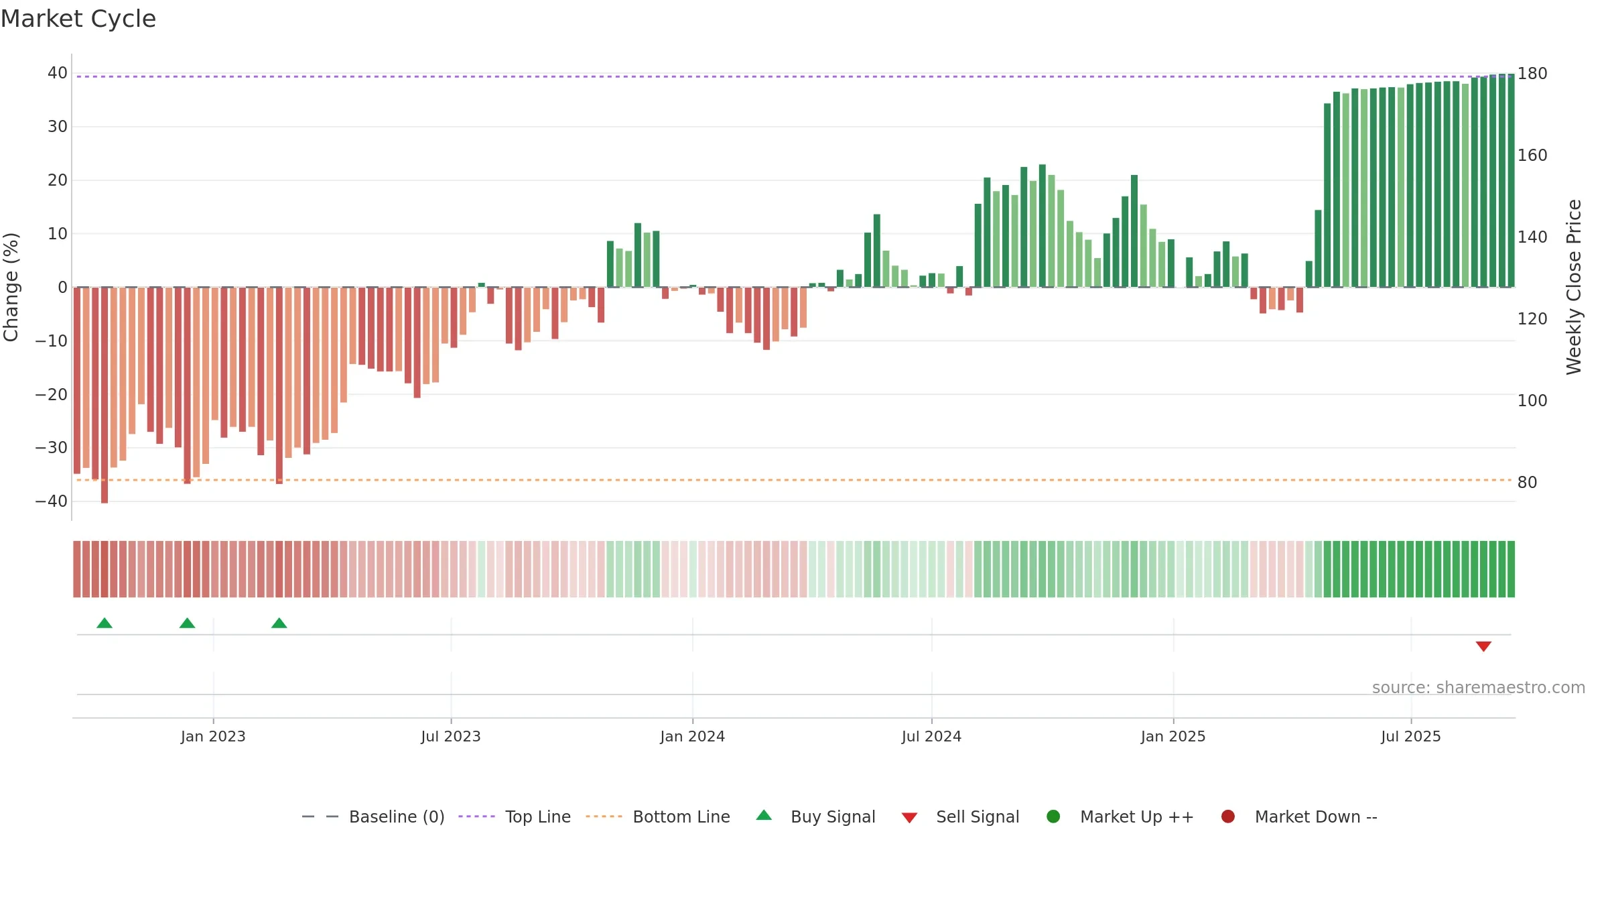1608x905 pixels.
Task: Click the Jan 2024 axis label
Action: tap(693, 736)
